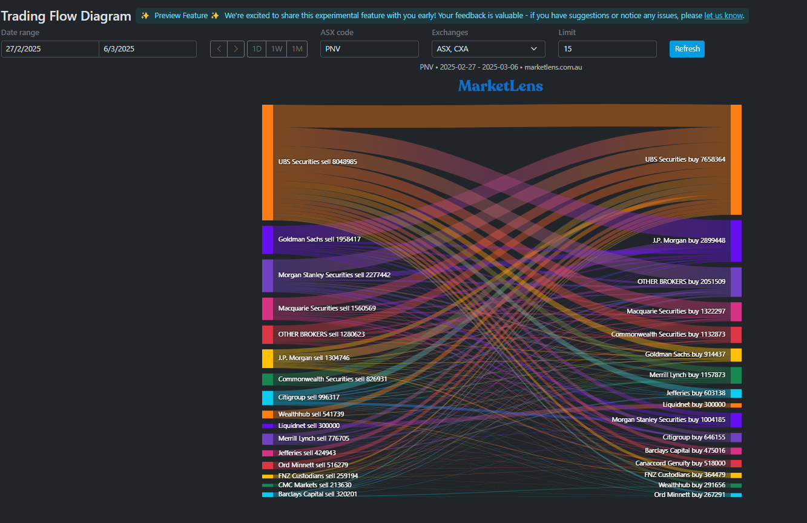
Task: Select the Goldman Sachs sell node
Action: (x=268, y=240)
